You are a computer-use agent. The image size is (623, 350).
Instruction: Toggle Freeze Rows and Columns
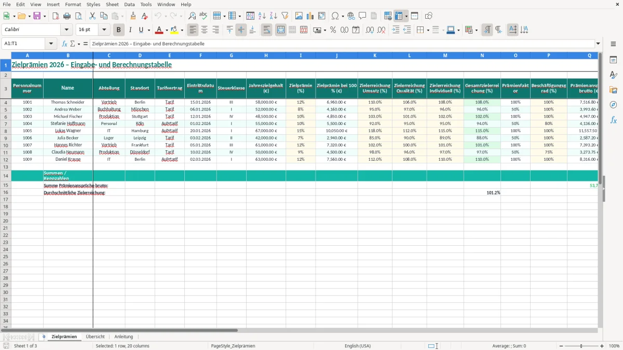coord(399,16)
